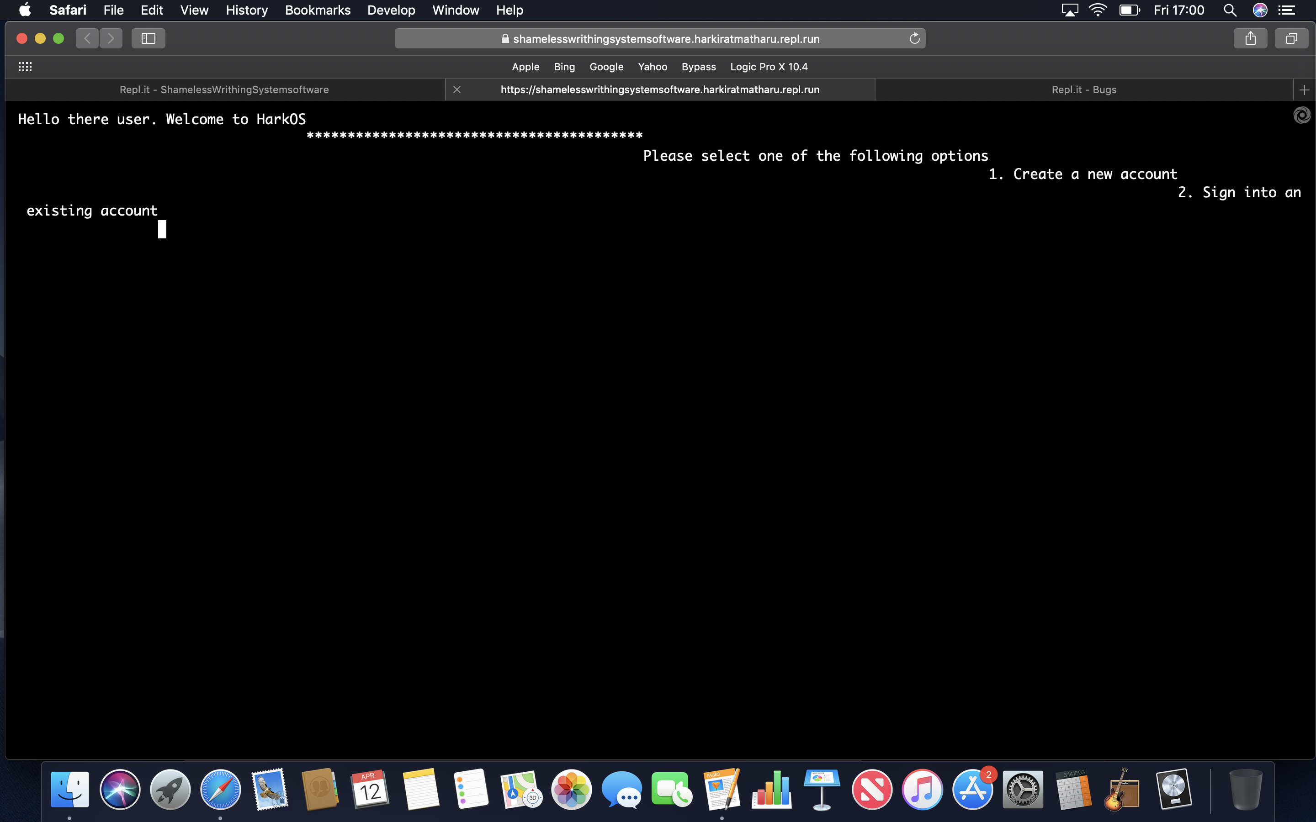Open the Bing bookmark link
This screenshot has width=1316, height=822.
(x=564, y=67)
